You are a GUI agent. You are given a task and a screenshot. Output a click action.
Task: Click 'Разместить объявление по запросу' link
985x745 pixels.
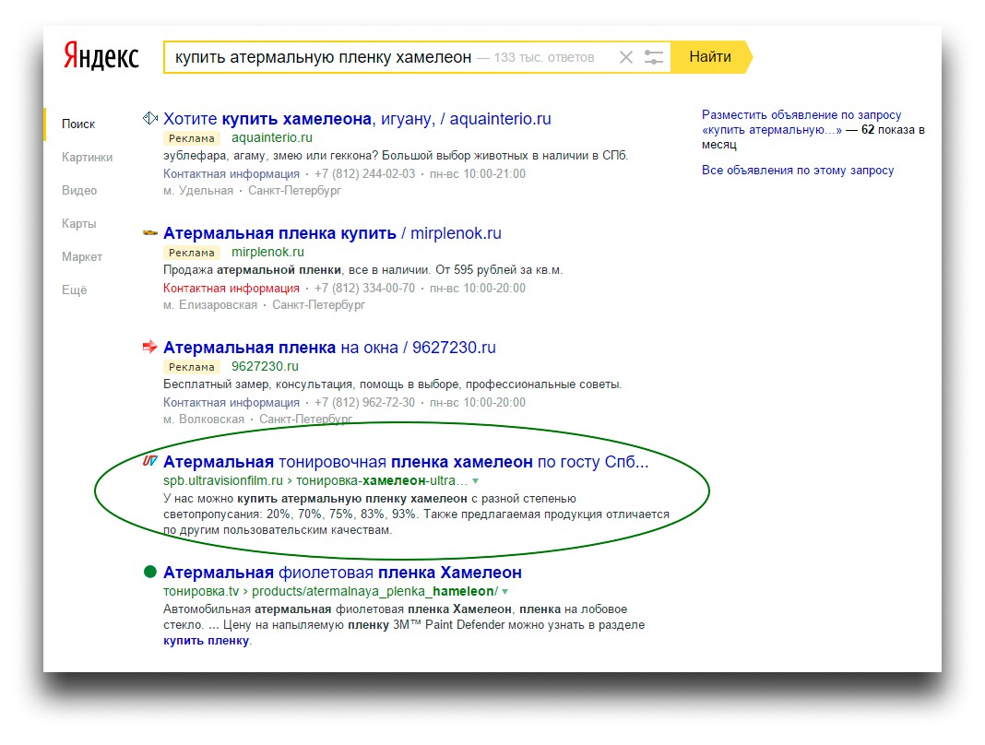813,129
